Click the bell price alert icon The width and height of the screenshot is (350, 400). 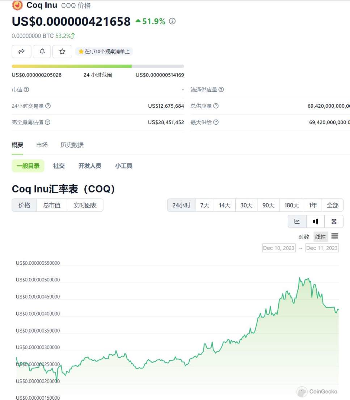42,51
